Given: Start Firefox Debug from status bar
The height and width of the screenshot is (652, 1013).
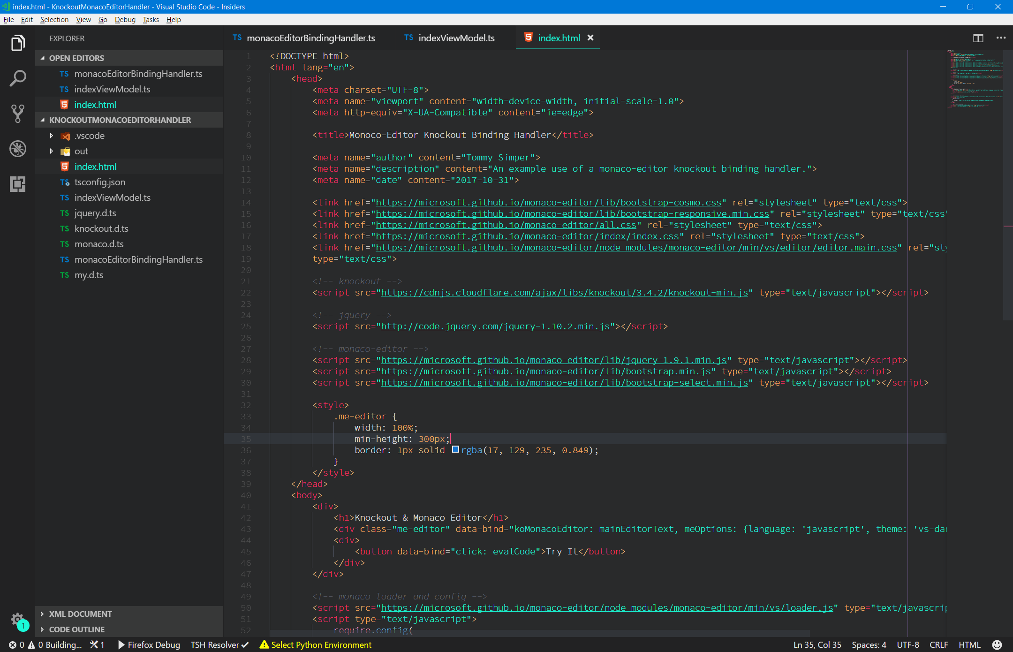Looking at the screenshot, I should click(149, 644).
